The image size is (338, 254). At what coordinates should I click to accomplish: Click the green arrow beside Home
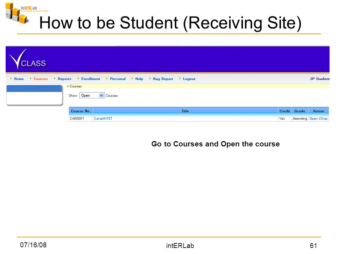pos(11,79)
